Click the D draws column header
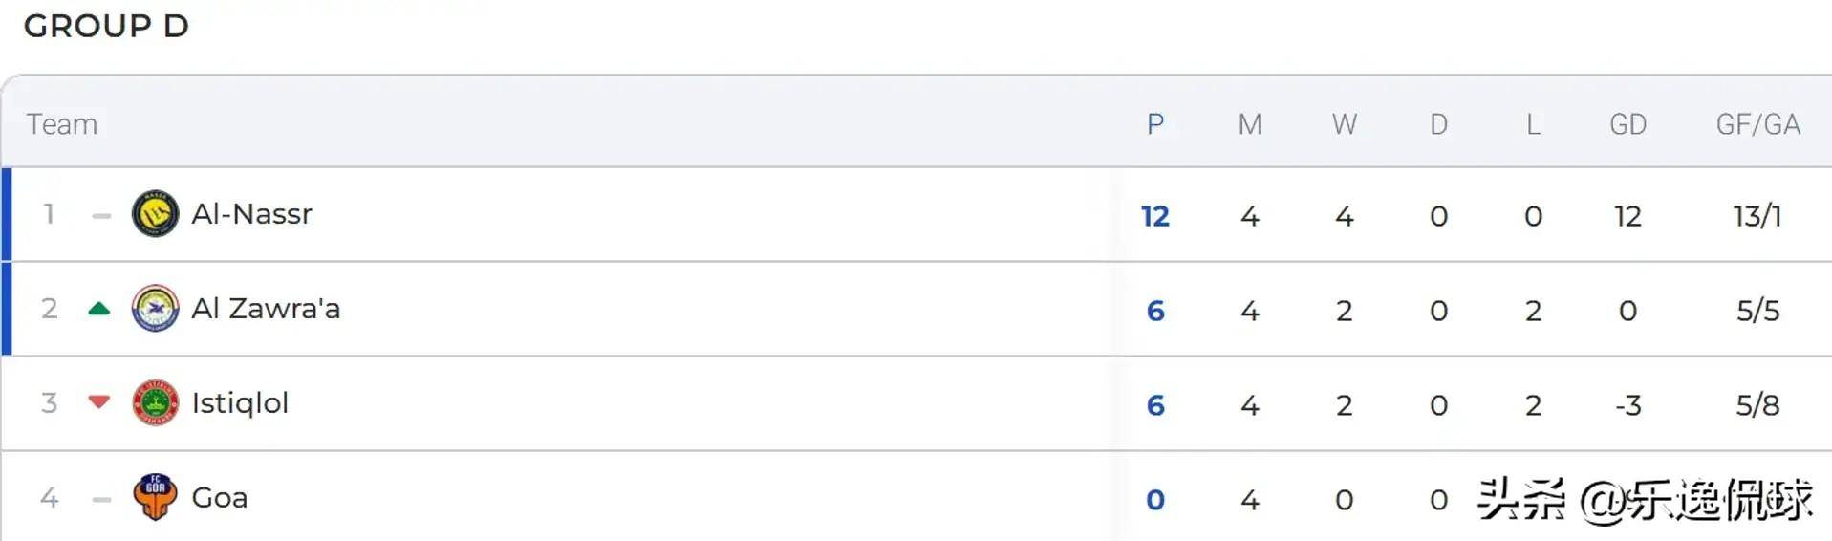Viewport: 1832px width, 541px height. point(1438,124)
